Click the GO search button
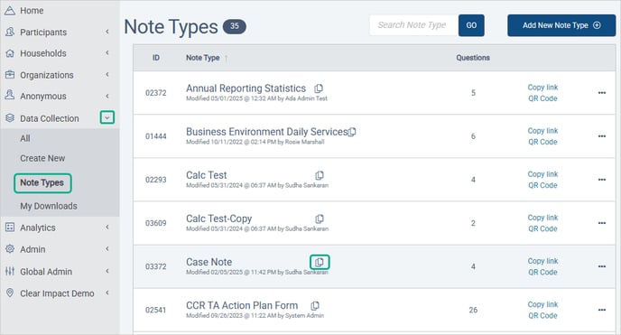 pyautogui.click(x=471, y=25)
